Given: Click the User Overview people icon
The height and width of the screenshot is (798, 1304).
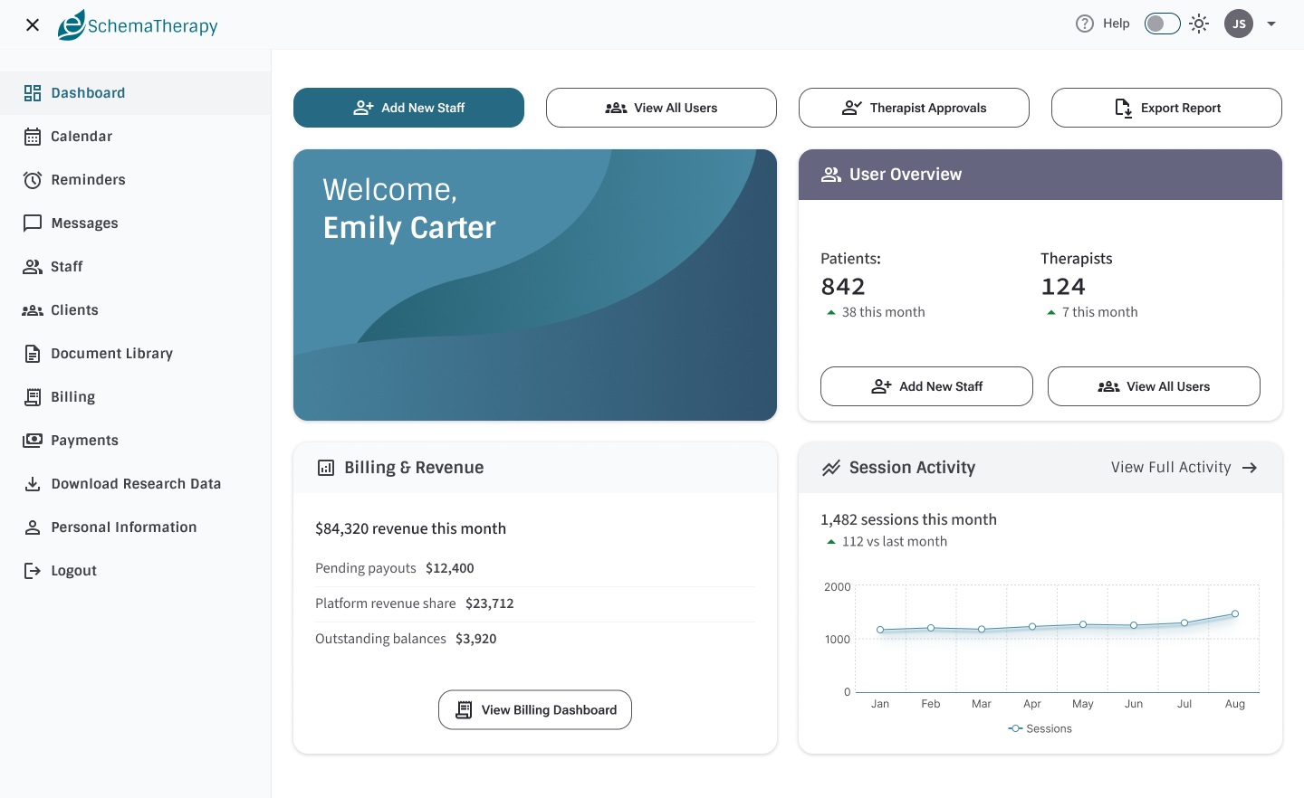Looking at the screenshot, I should (831, 175).
